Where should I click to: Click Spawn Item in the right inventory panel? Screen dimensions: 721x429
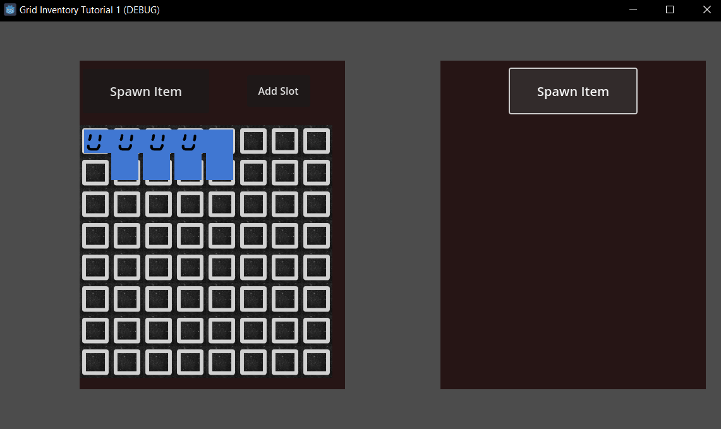(x=573, y=91)
